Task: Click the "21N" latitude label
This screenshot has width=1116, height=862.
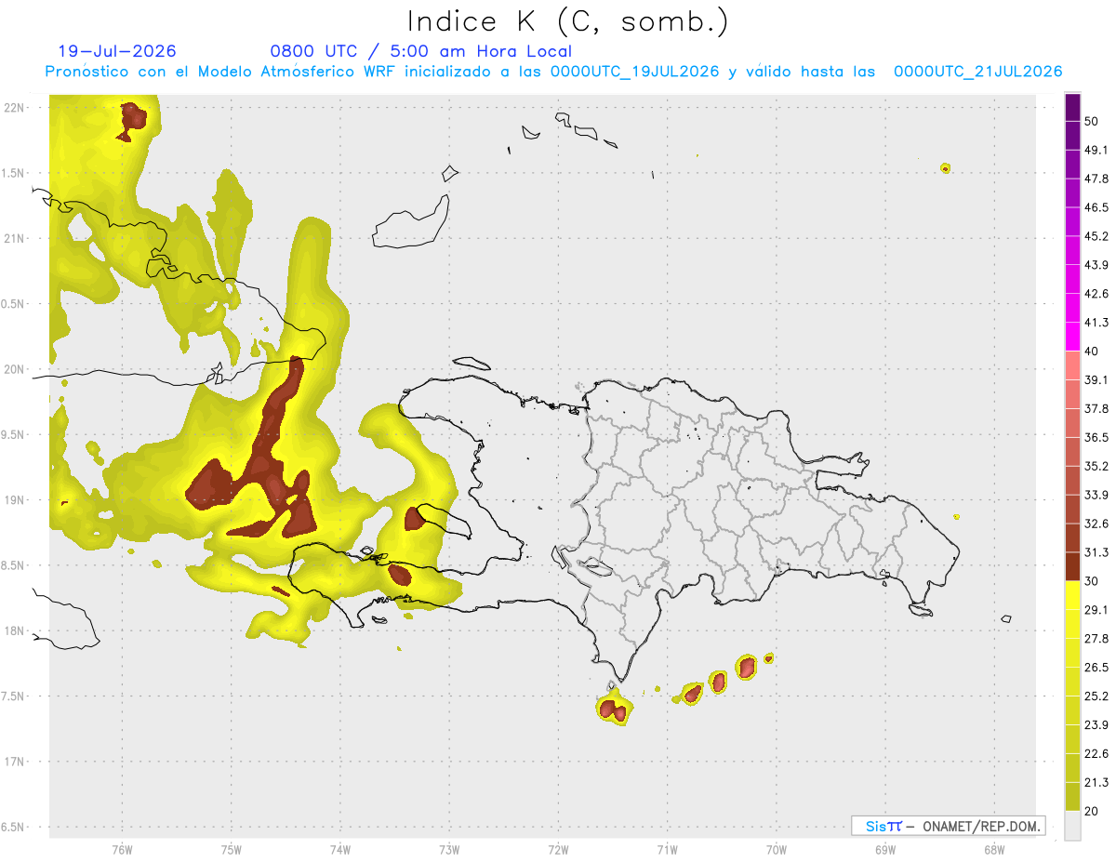Action: 15,238
